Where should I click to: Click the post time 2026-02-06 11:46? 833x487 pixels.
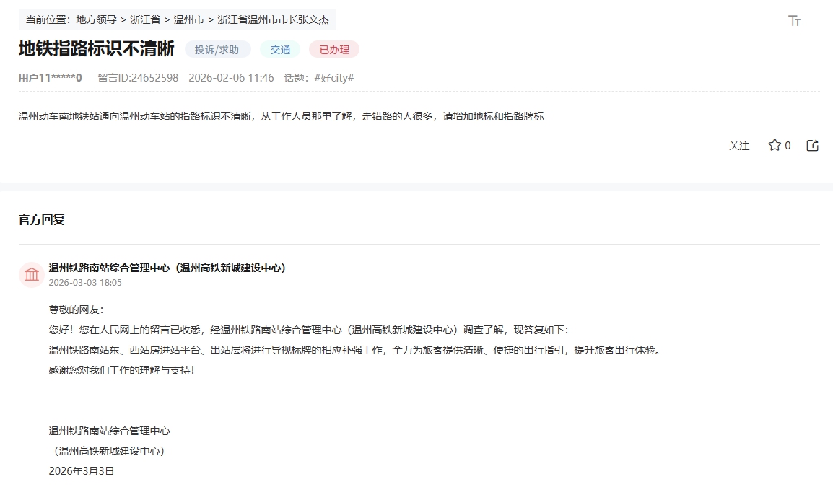(x=231, y=78)
